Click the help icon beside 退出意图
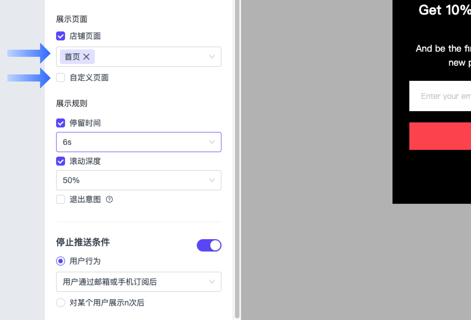 click(109, 199)
